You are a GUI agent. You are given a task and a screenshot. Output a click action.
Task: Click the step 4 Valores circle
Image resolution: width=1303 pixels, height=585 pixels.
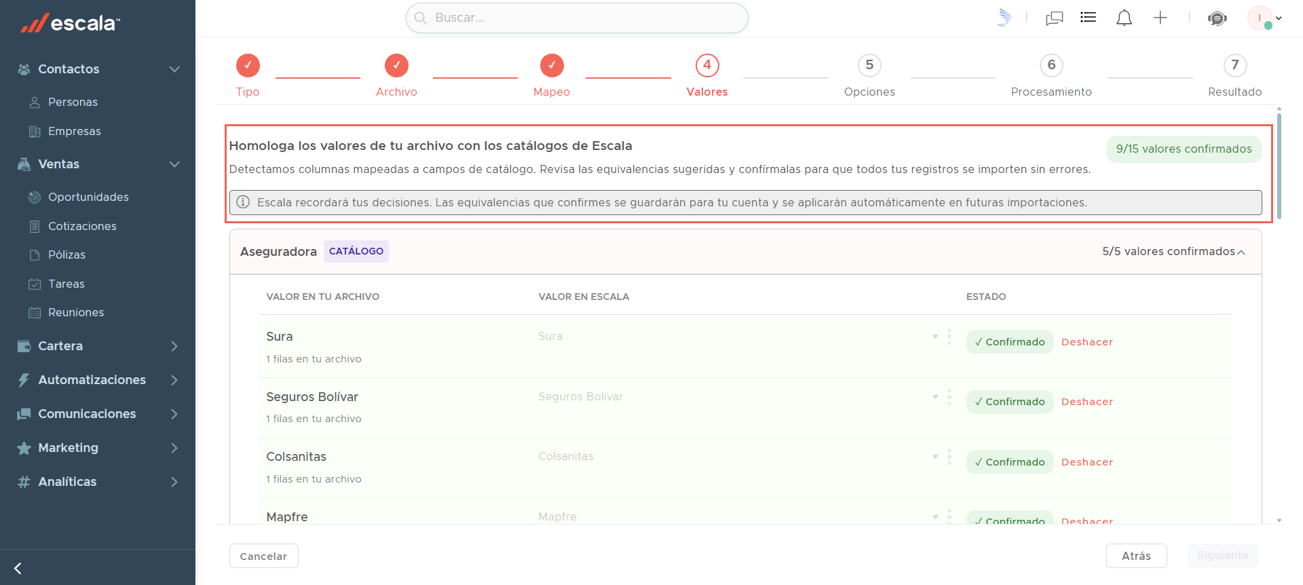pos(707,65)
